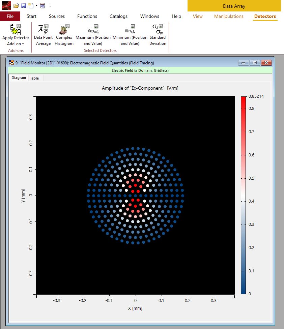
Task: Click the Electric Field green header bar
Action: (x=140, y=71)
